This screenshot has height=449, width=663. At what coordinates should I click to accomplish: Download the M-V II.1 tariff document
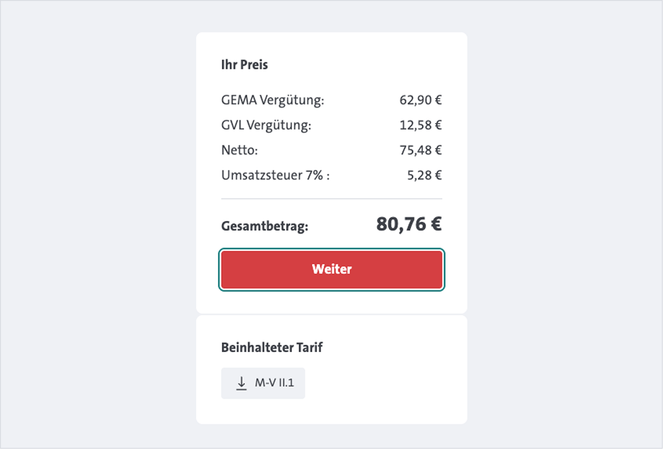[x=263, y=383]
